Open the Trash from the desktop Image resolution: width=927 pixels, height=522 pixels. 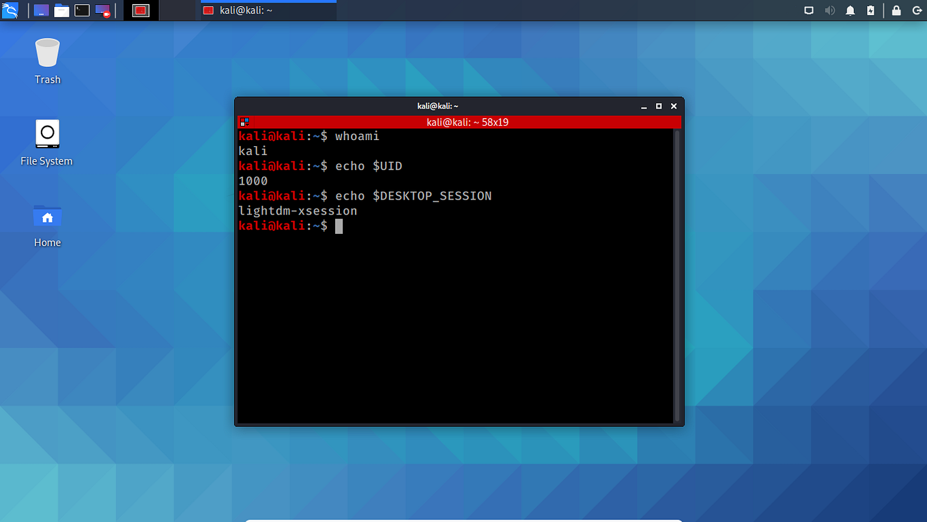(46, 58)
